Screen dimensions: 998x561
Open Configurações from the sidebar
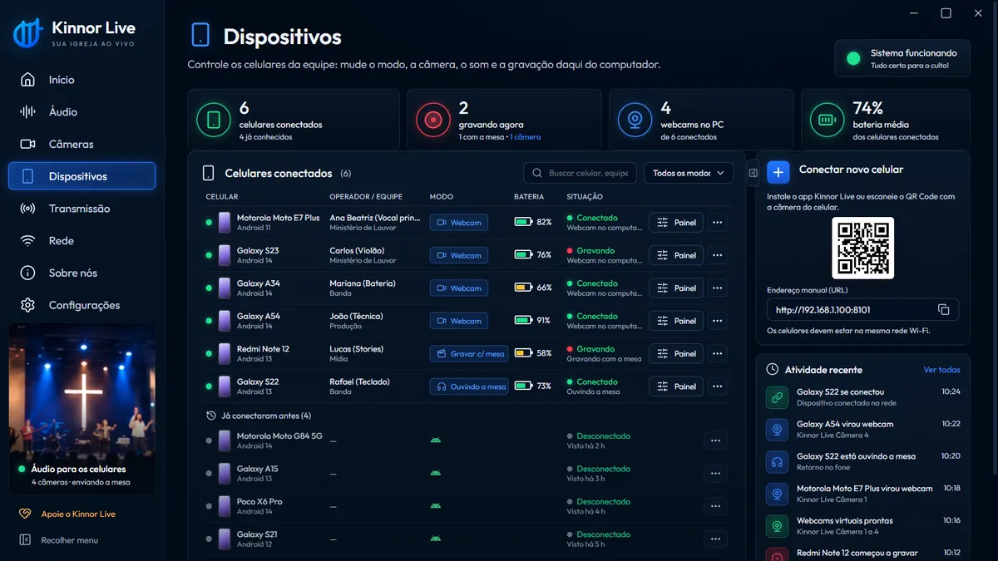(82, 305)
